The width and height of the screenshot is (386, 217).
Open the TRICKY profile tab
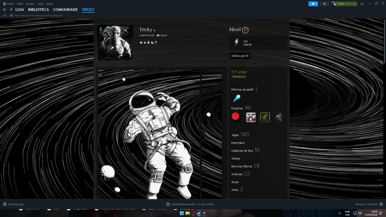tap(88, 10)
